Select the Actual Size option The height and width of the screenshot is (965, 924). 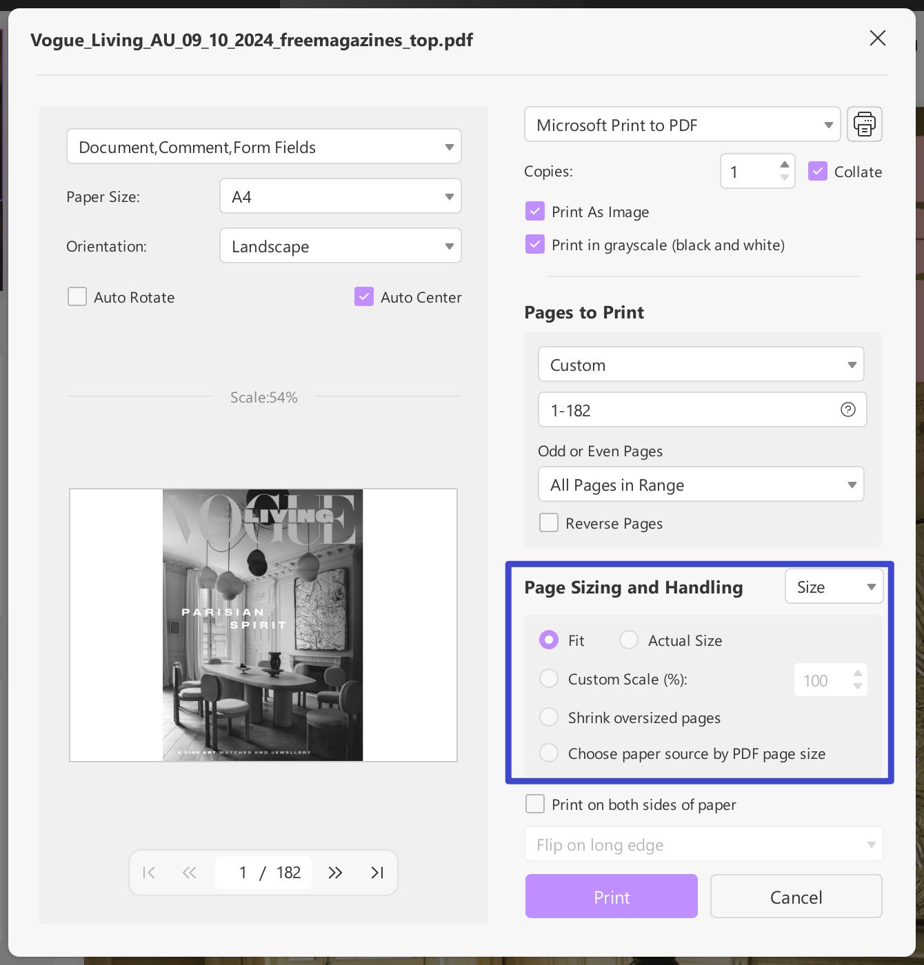[x=628, y=640]
